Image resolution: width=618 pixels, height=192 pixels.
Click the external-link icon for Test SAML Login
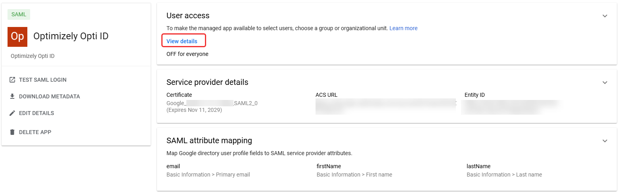tap(12, 80)
